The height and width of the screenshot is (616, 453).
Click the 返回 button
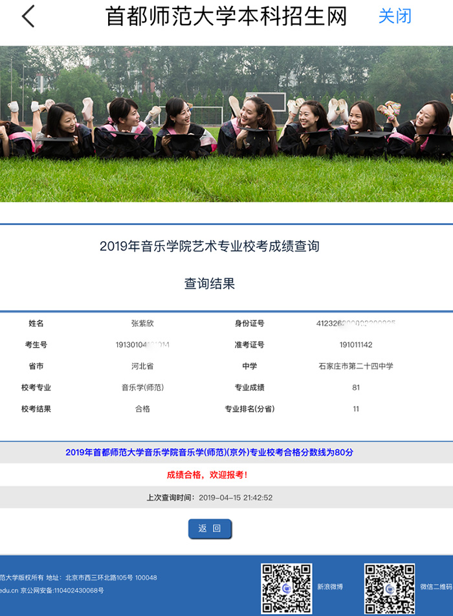[210, 528]
